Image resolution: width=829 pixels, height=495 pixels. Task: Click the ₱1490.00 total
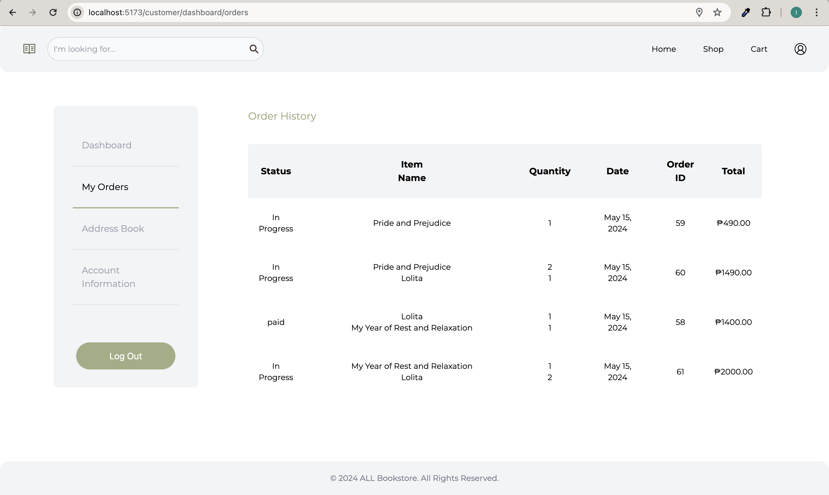coord(733,273)
